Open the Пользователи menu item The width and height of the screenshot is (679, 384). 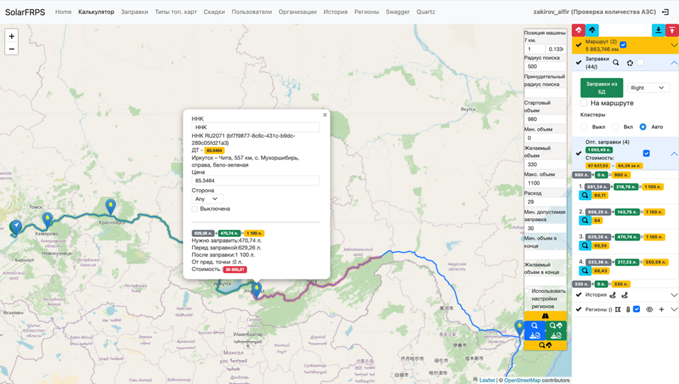coord(252,12)
